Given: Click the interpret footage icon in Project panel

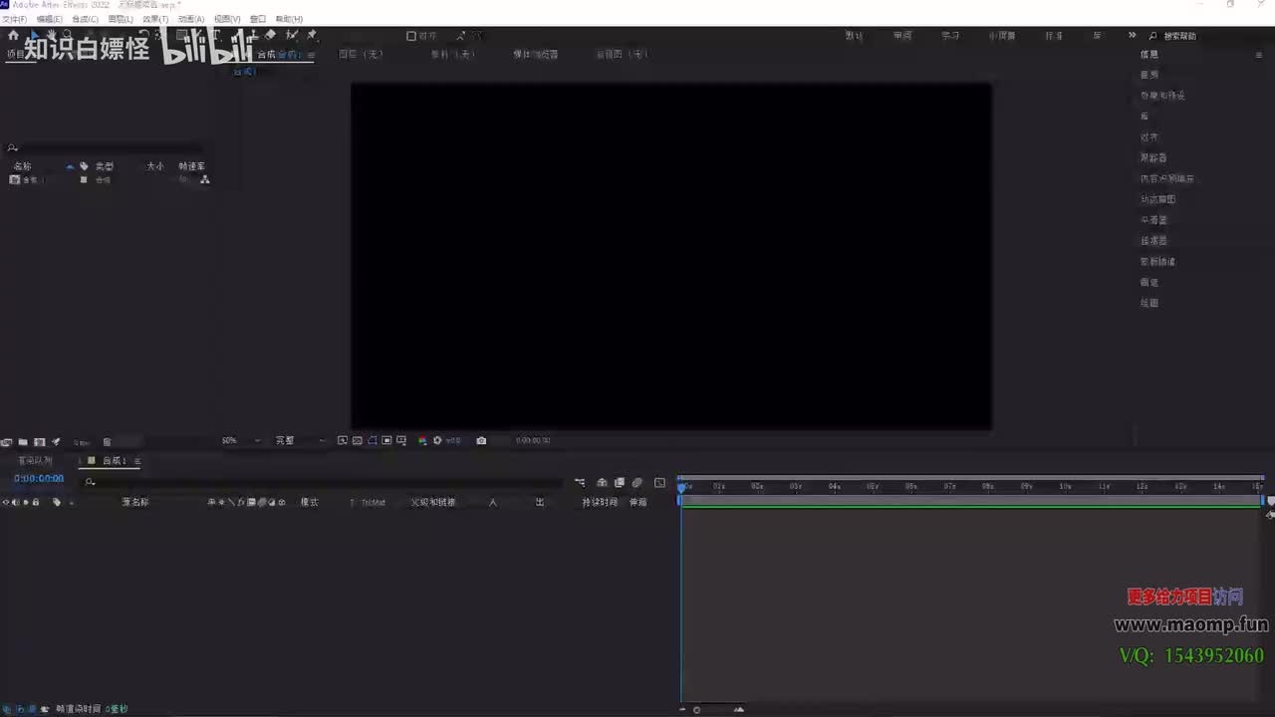Looking at the screenshot, I should pos(6,442).
